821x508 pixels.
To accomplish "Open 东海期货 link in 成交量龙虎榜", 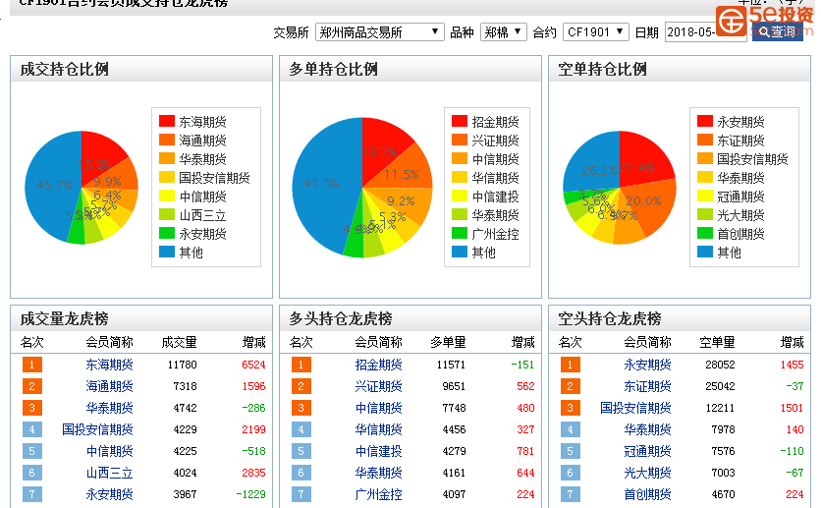I will 109,365.
